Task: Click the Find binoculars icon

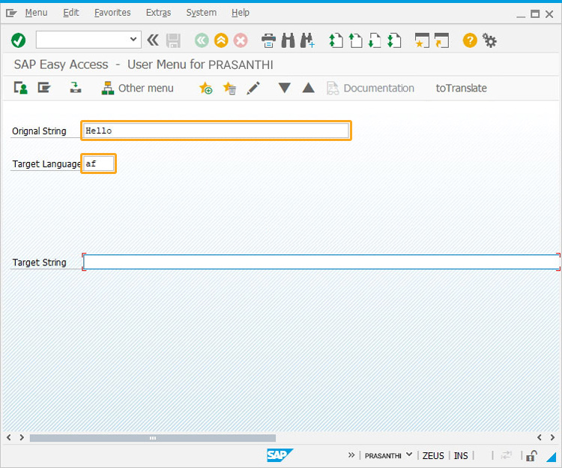Action: pyautogui.click(x=288, y=40)
